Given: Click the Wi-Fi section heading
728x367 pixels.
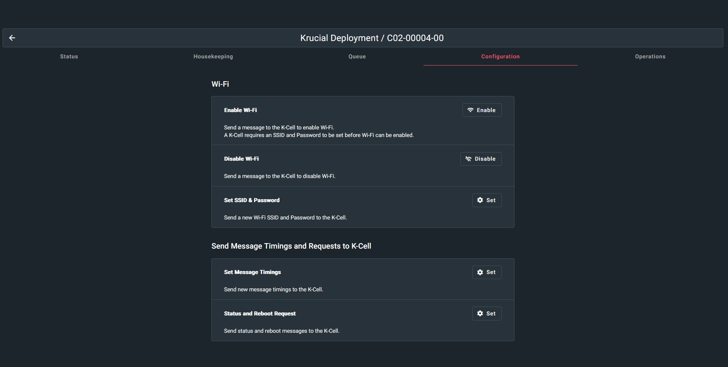Looking at the screenshot, I should click(x=220, y=84).
